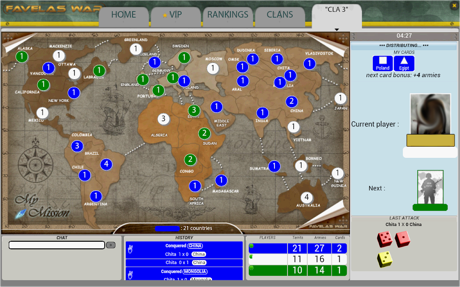Expand the "CLA 3" tab dropdown arrow
Screen dimensions: 460x287
pos(337,29)
